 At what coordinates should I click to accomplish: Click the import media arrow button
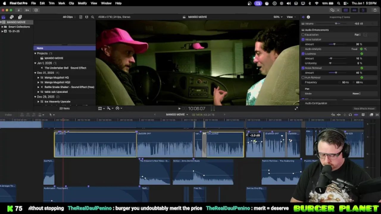18,10
